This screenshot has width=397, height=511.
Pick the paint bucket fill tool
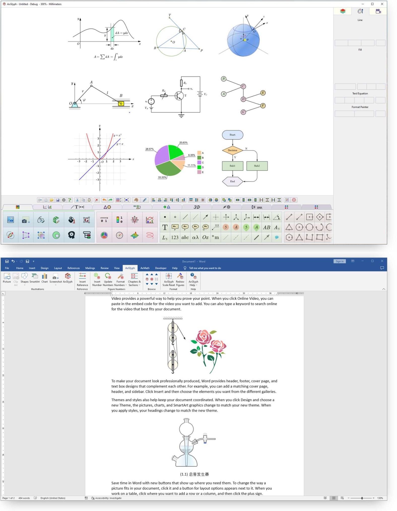72,220
